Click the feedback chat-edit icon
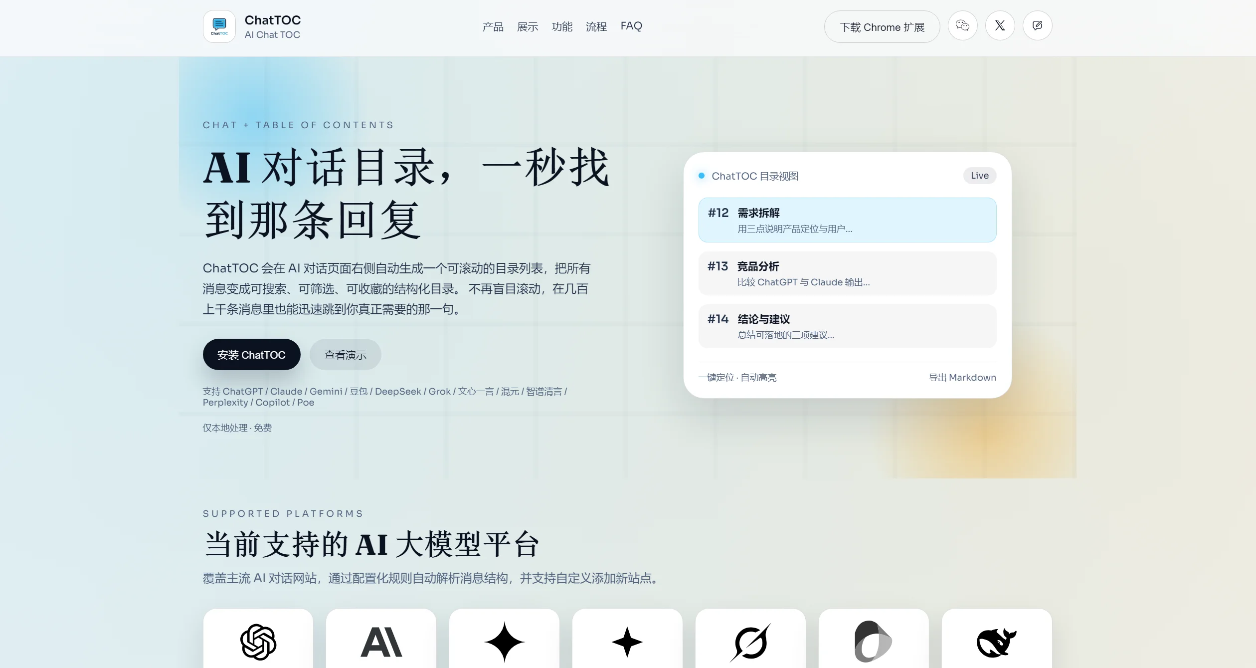 (1037, 25)
